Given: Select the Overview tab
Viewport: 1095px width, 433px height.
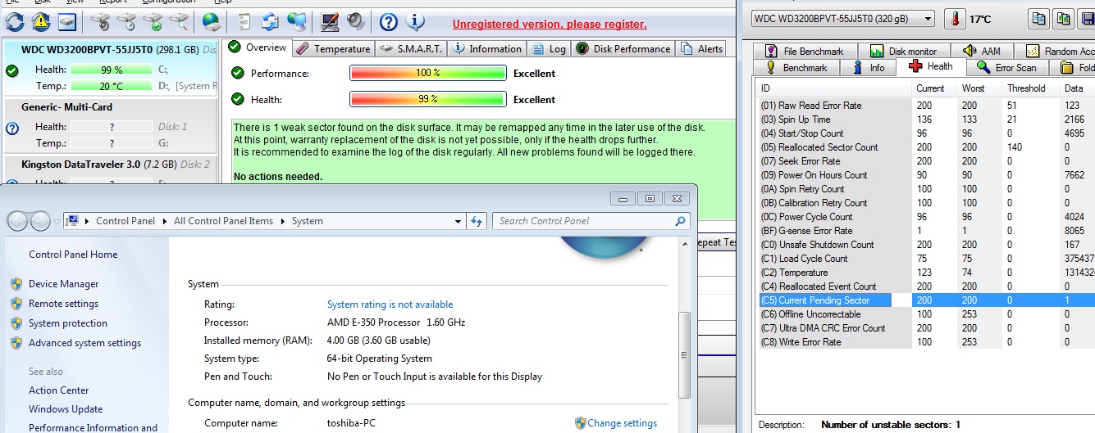Looking at the screenshot, I should pos(258,47).
